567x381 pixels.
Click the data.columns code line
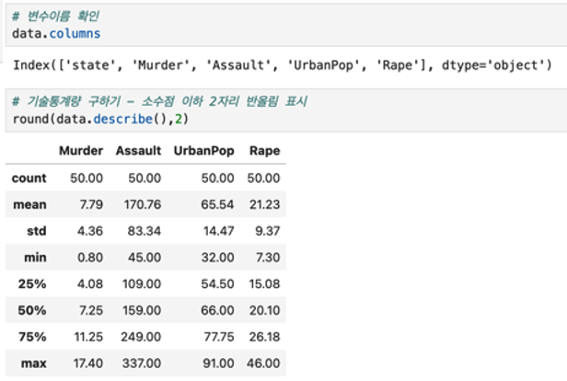click(x=57, y=33)
